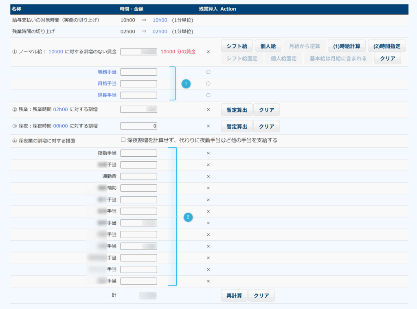Open the 資格手当 link
Viewport: 417px width, 309px height.
click(x=107, y=83)
